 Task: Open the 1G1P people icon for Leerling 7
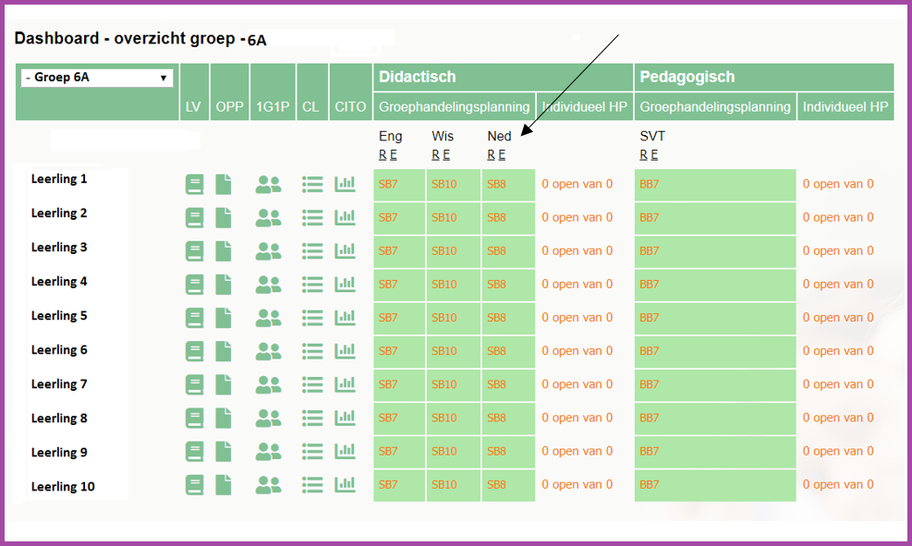(x=268, y=384)
